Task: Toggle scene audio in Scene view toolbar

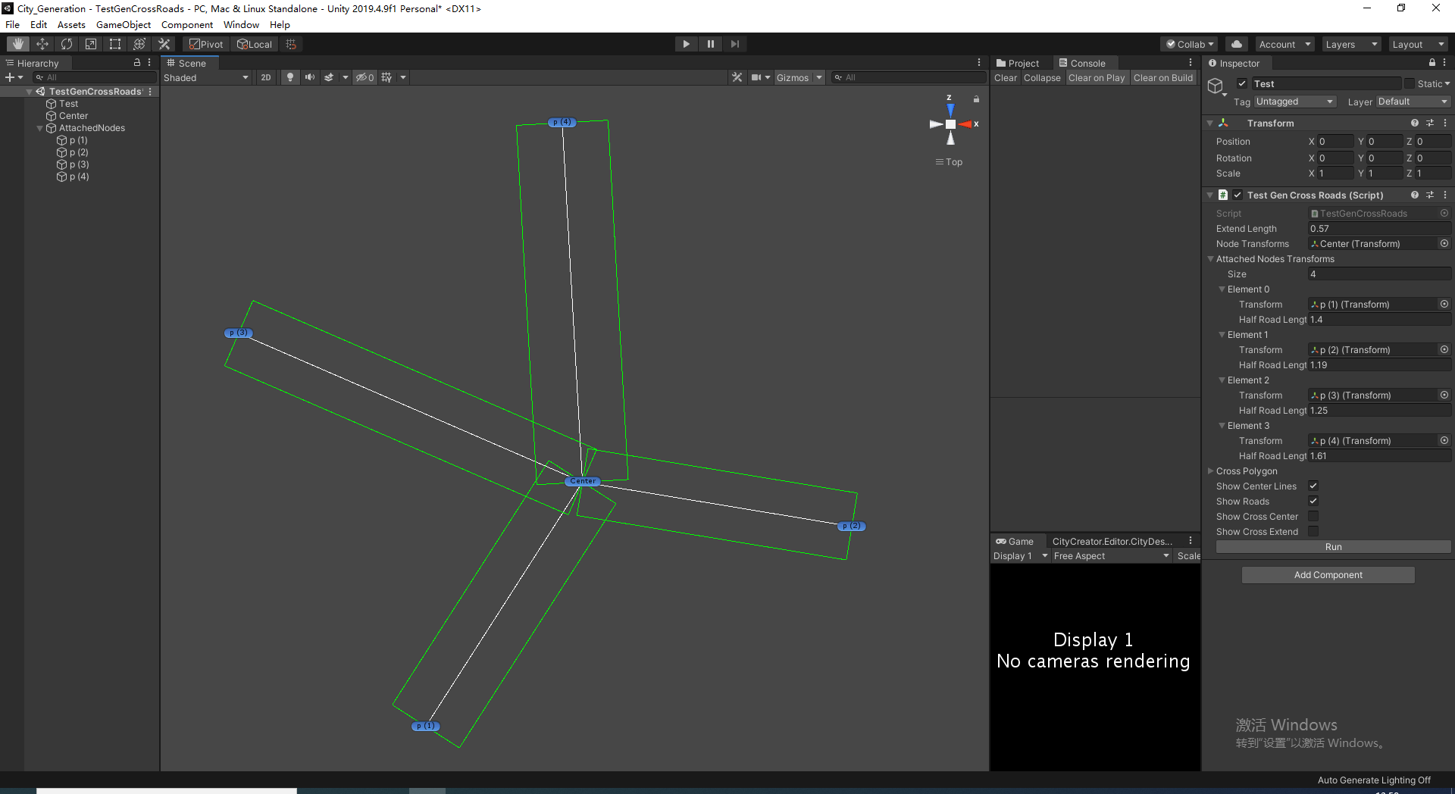Action: point(310,77)
